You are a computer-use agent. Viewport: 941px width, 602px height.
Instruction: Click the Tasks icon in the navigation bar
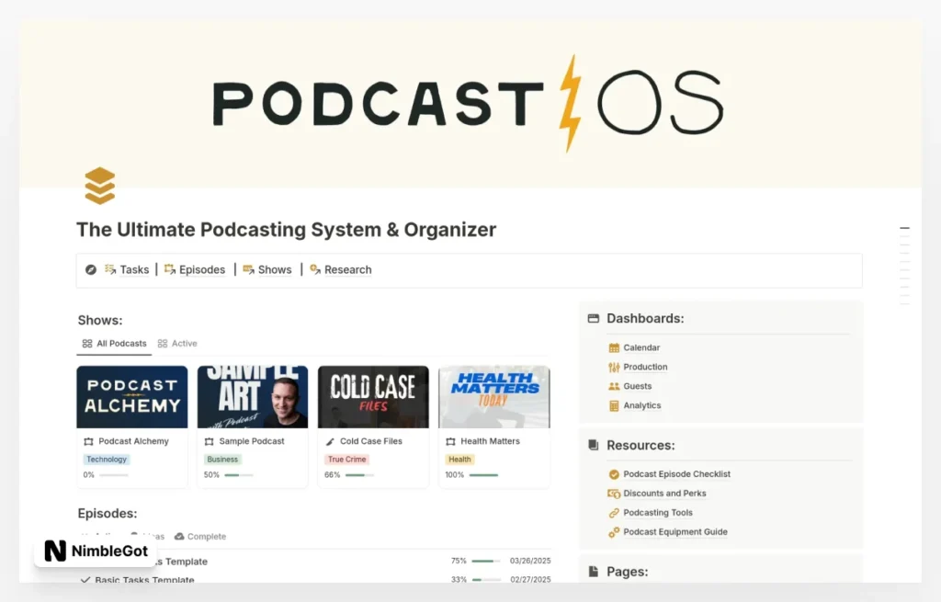point(110,269)
